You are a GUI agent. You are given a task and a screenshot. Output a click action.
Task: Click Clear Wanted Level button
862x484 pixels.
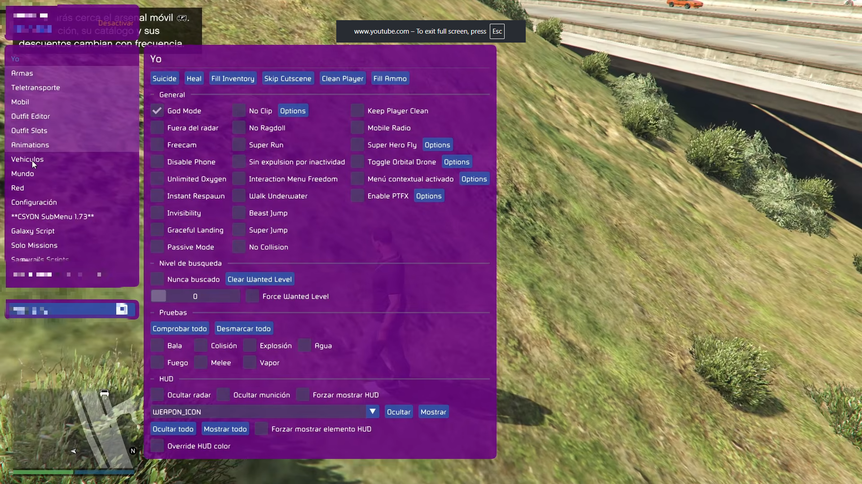[259, 279]
